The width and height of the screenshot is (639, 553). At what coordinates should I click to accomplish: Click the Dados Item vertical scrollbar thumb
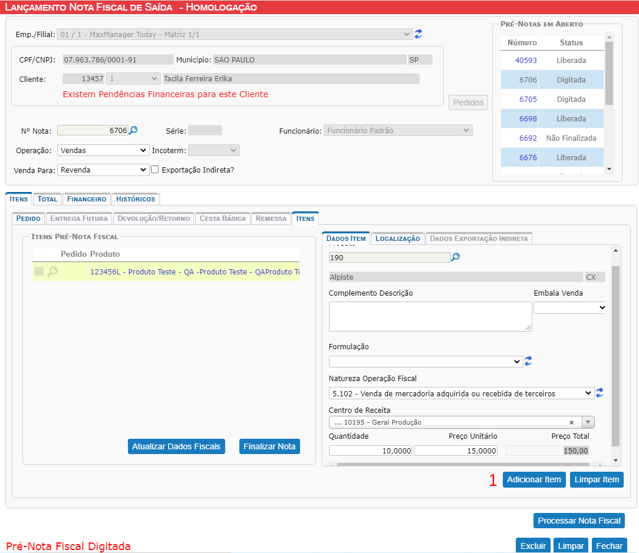coord(615,357)
